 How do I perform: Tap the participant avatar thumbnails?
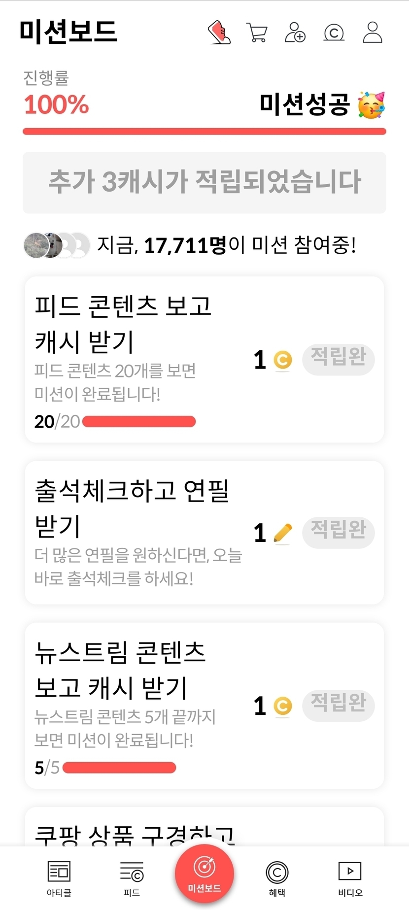pyautogui.click(x=57, y=245)
